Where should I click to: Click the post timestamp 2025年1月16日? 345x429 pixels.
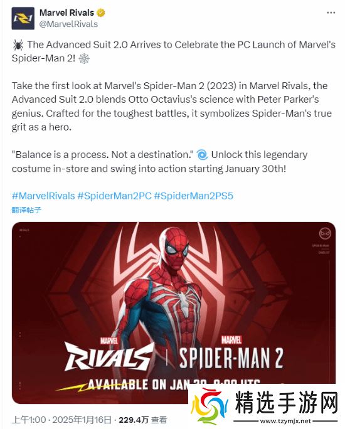82,420
